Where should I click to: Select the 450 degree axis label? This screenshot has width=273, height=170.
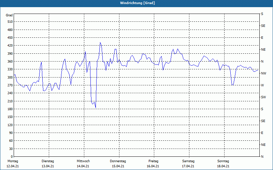[x=10, y=38]
